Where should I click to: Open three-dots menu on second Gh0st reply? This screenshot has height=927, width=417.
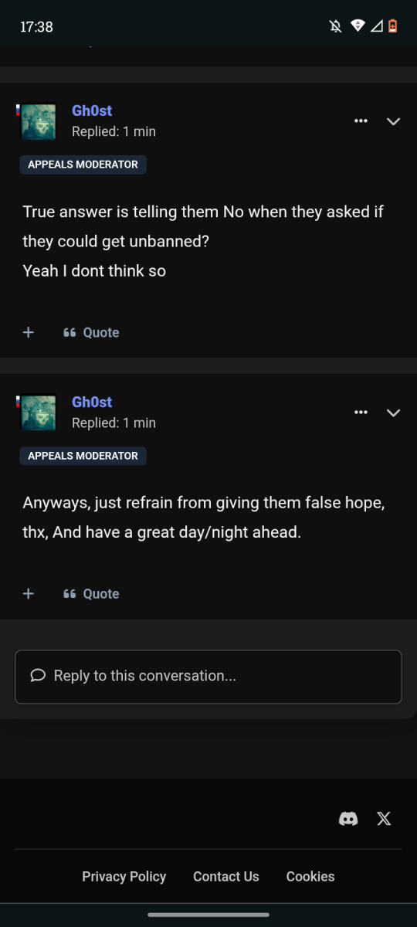pyautogui.click(x=361, y=413)
